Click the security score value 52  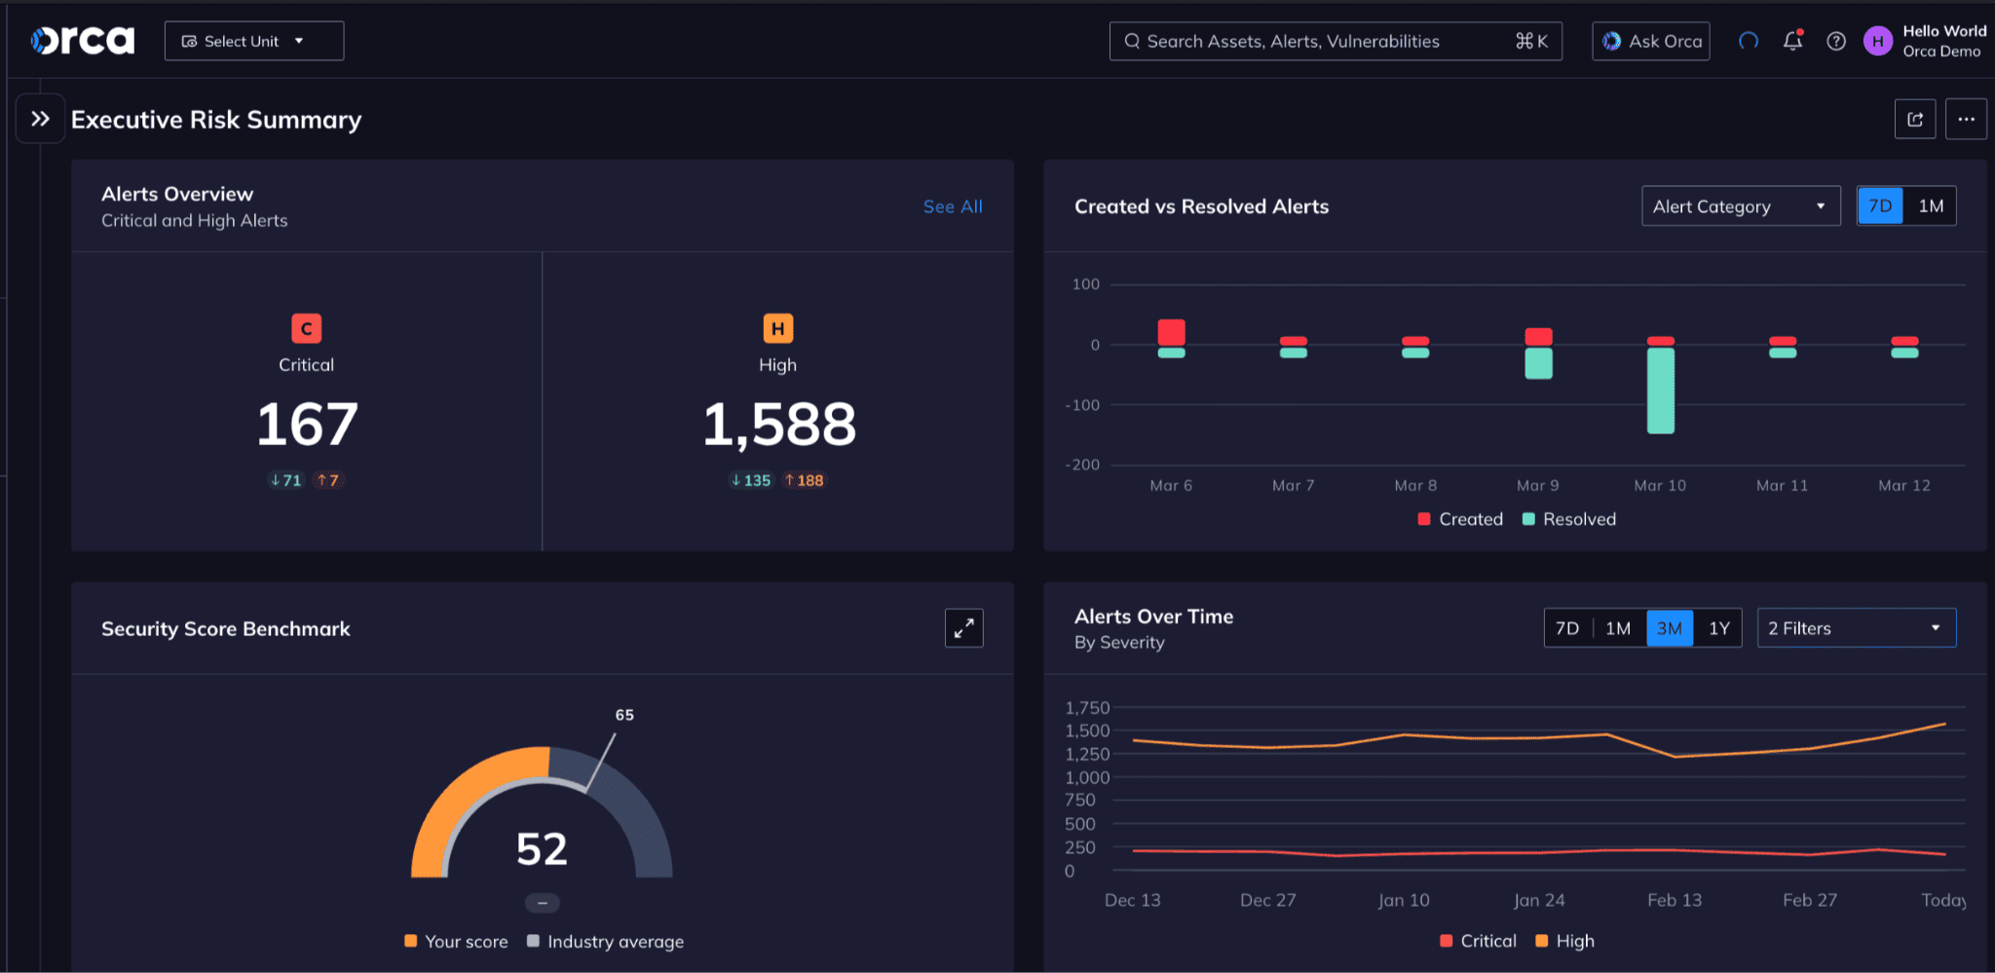coord(542,849)
